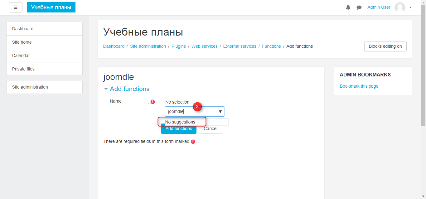Click the Add functions submit button

click(179, 129)
